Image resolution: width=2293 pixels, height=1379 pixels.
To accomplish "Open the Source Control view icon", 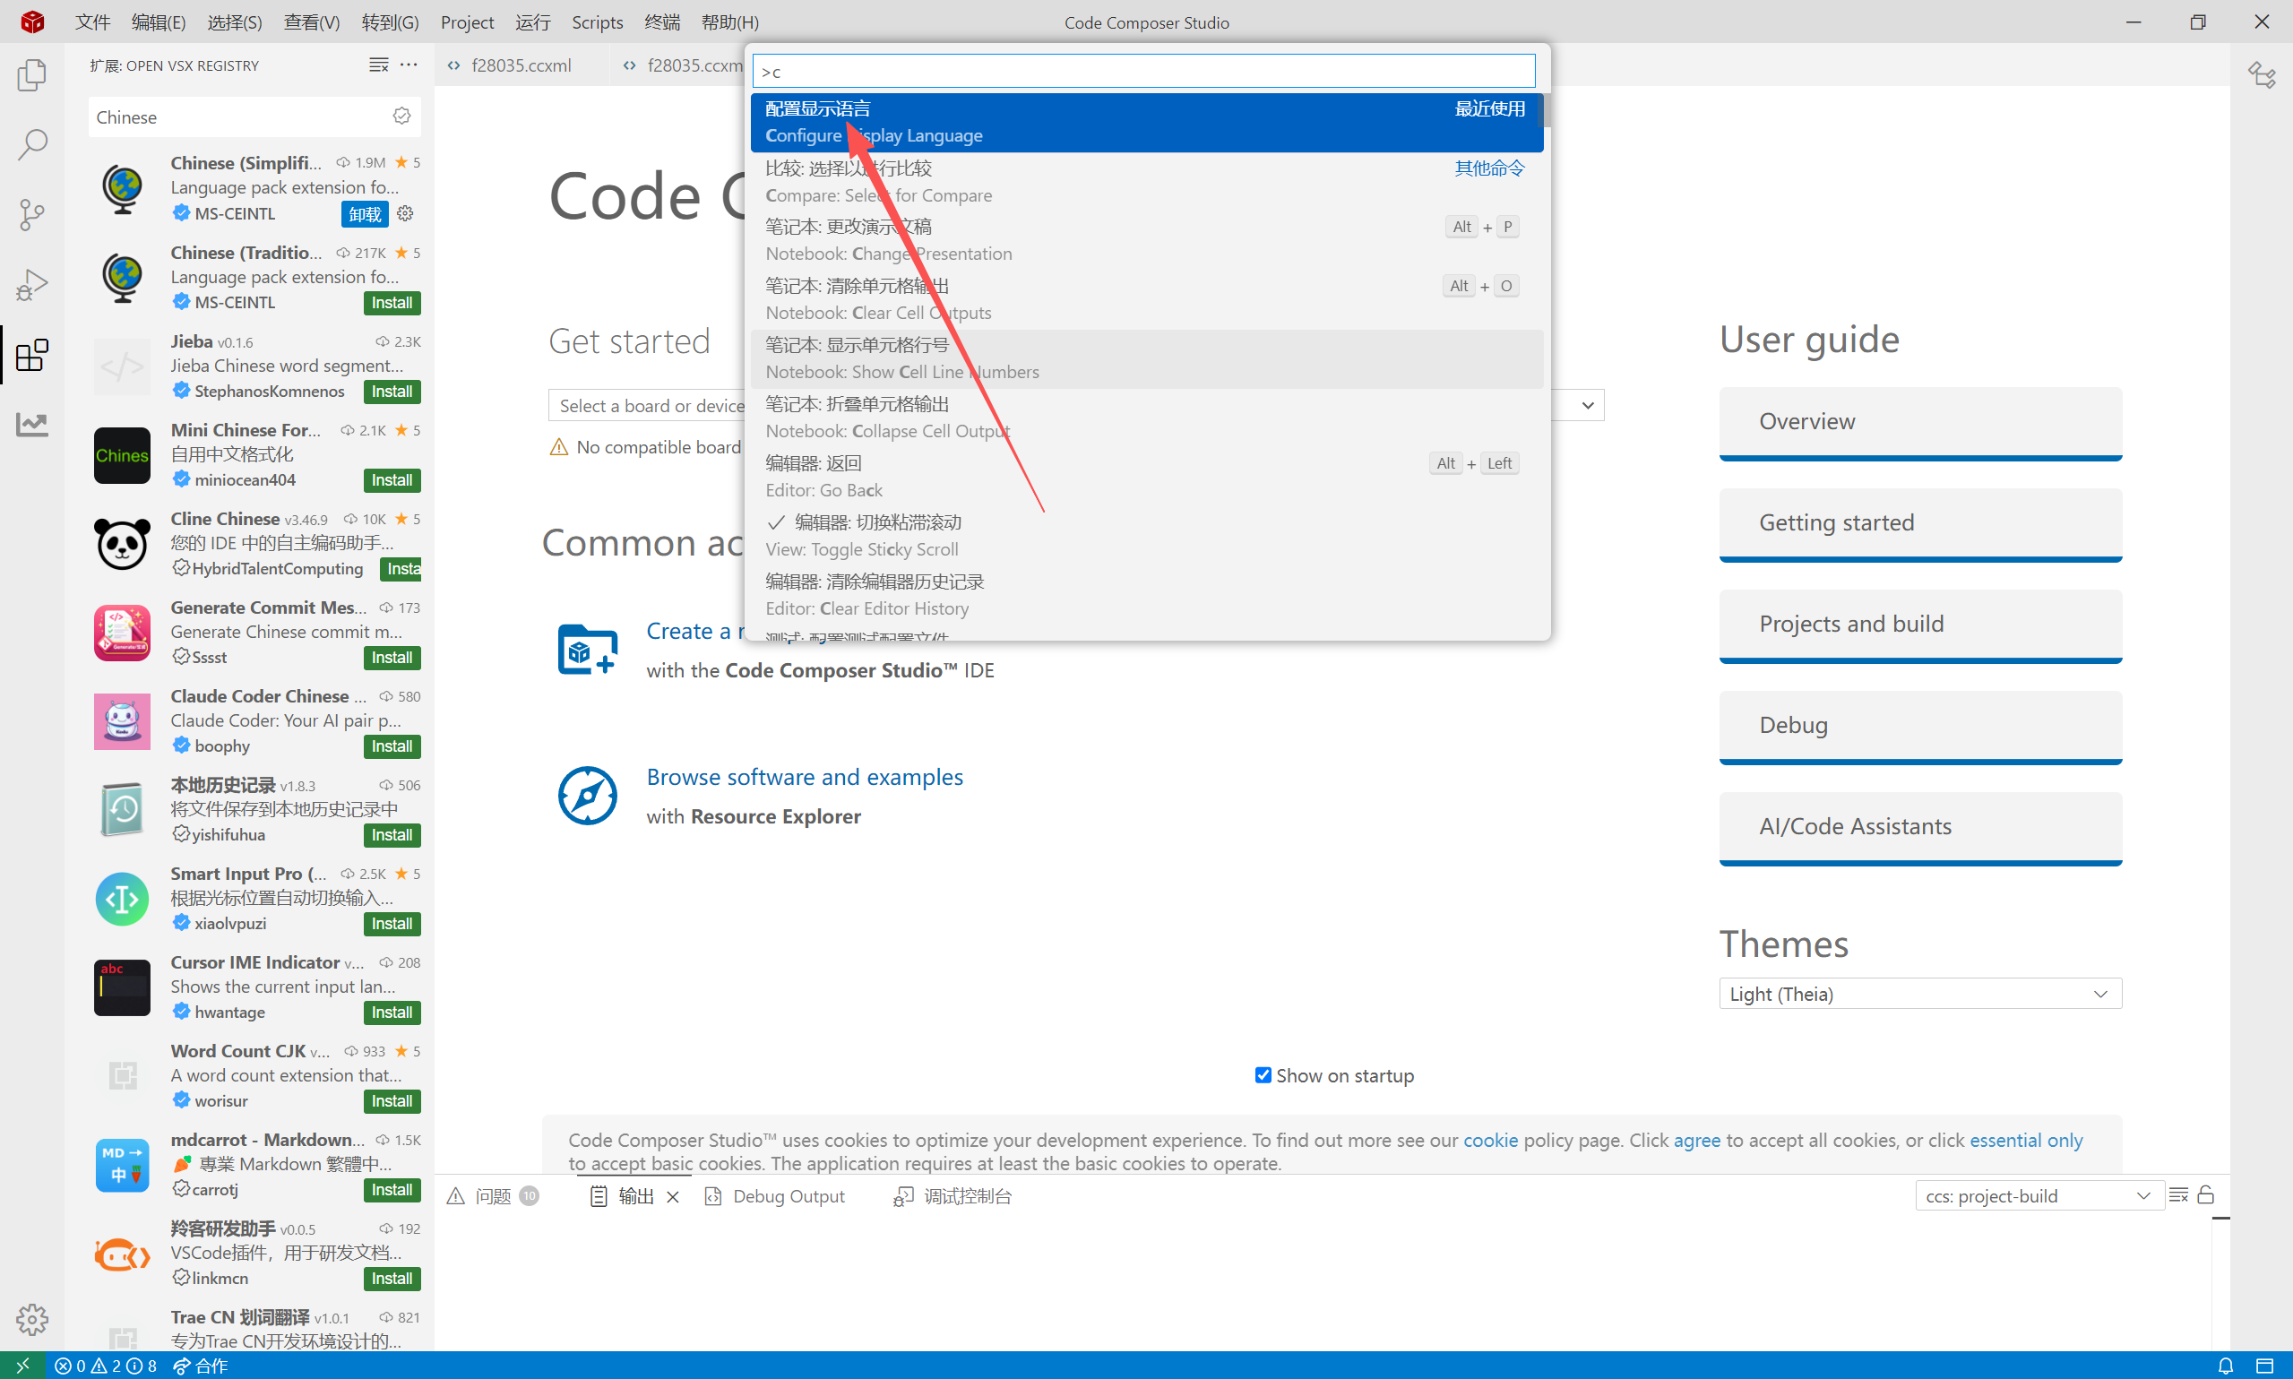I will 31,214.
